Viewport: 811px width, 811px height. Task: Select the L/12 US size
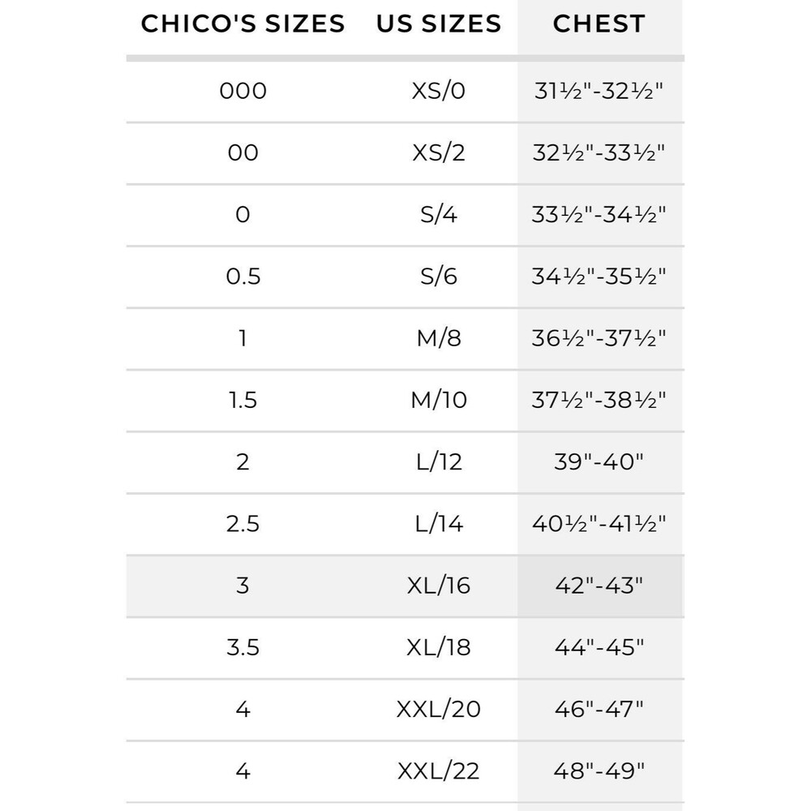point(439,462)
